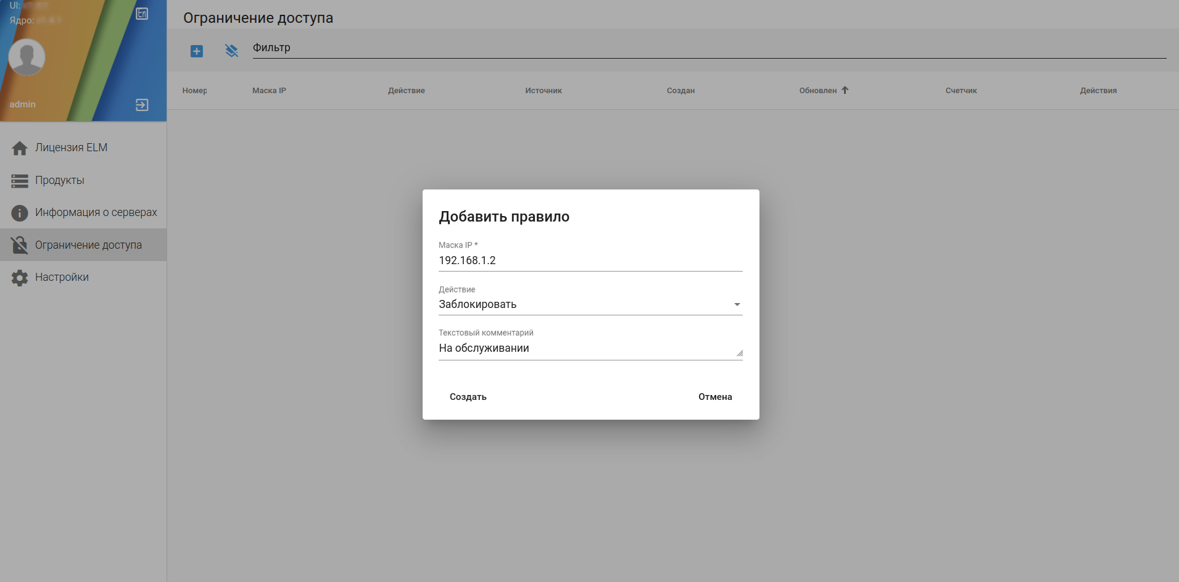Click the Маска IP input field

590,260
